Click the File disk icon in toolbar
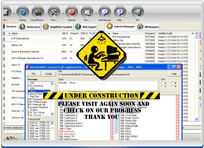204x148 pixels. coord(6,12)
